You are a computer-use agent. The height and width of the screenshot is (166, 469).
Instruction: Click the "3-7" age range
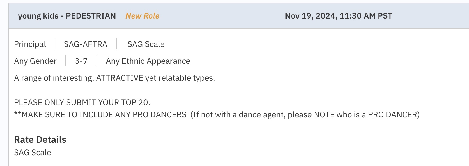click(x=81, y=61)
